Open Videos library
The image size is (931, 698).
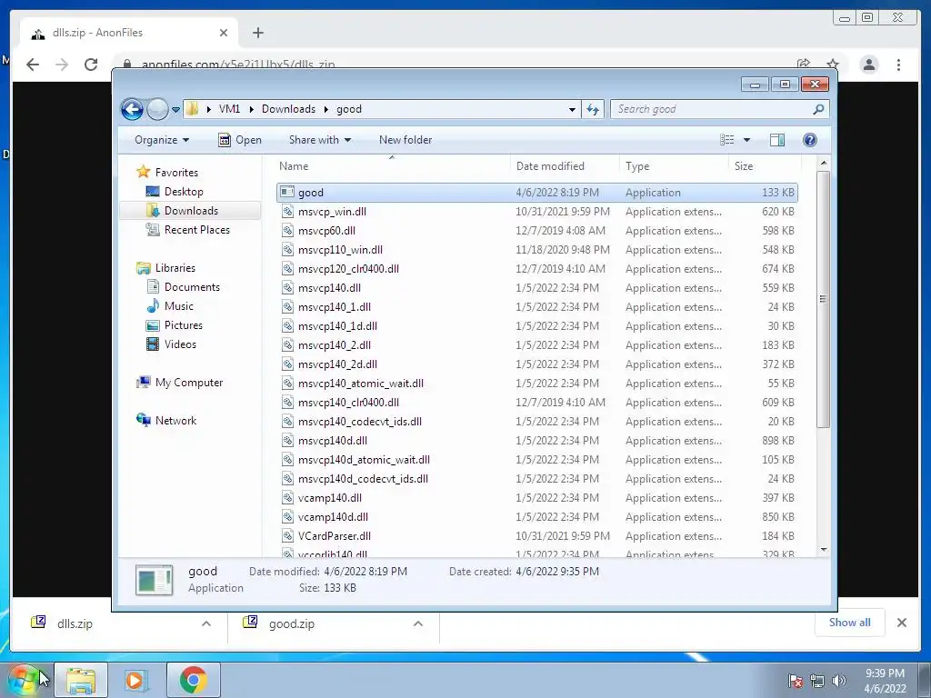coord(180,344)
